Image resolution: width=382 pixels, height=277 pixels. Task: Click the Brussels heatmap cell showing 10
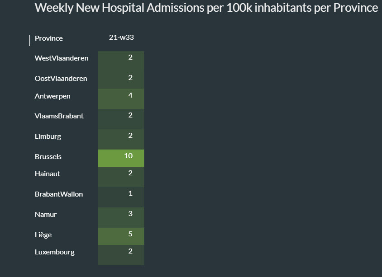point(121,158)
